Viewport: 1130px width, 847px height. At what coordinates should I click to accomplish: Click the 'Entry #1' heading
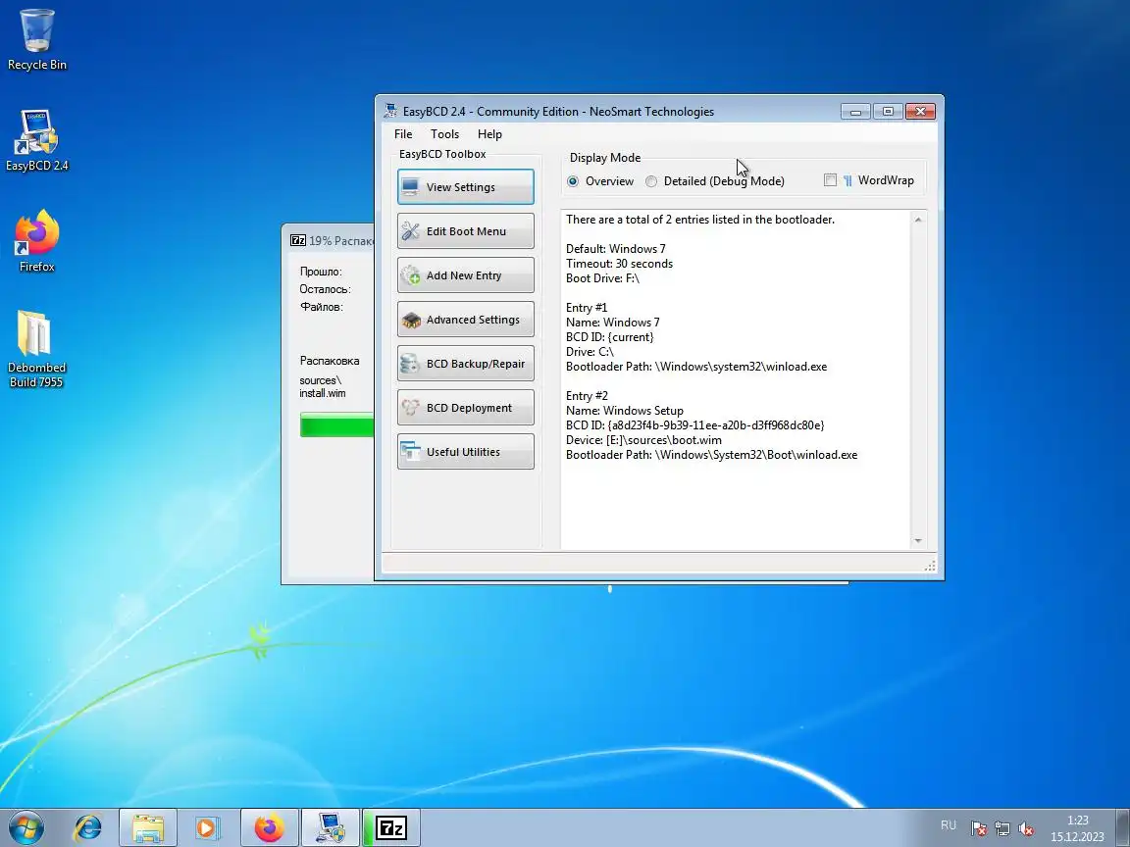pos(587,308)
